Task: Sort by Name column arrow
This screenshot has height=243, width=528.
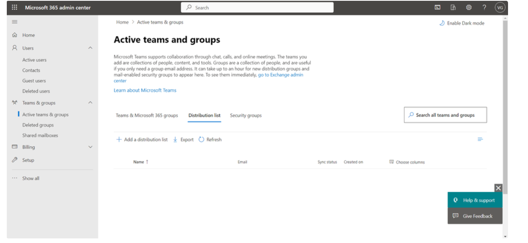Action: click(x=147, y=162)
